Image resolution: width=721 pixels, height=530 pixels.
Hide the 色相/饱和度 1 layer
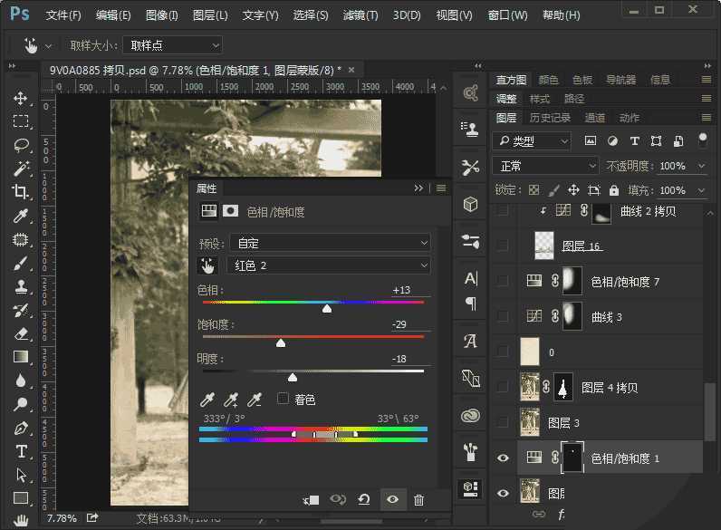[x=503, y=458]
